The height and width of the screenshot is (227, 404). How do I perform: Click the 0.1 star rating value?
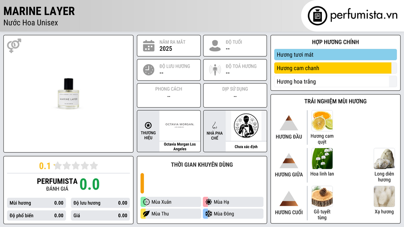coord(45,166)
